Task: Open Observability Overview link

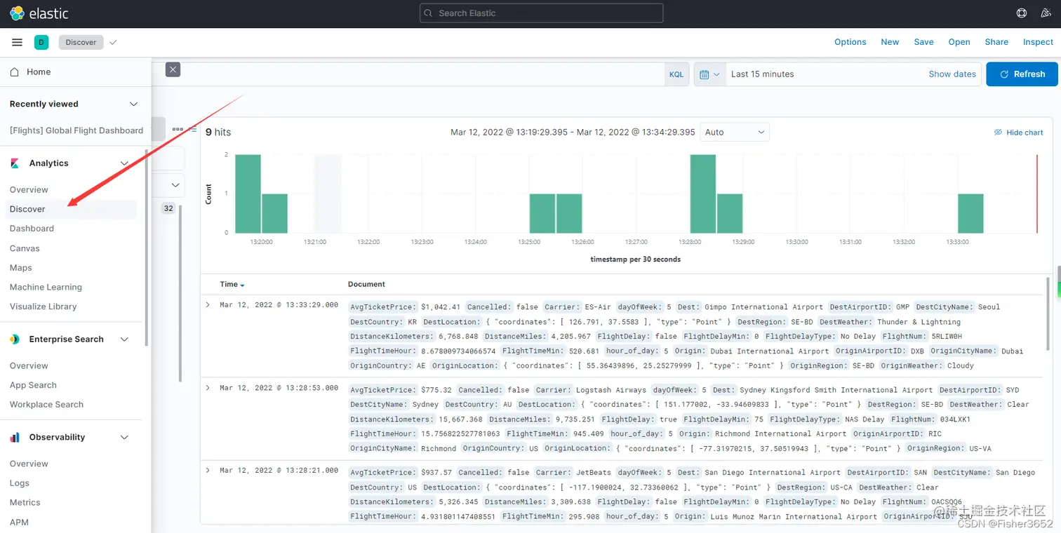Action: (x=29, y=464)
